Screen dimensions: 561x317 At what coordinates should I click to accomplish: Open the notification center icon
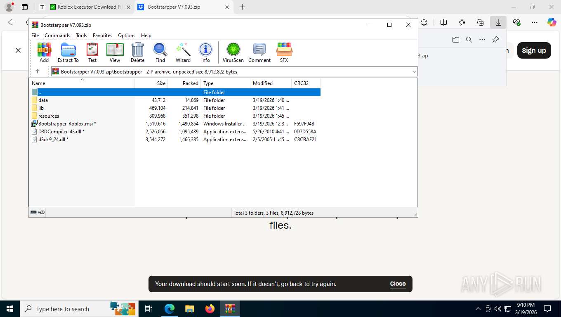[547, 309]
